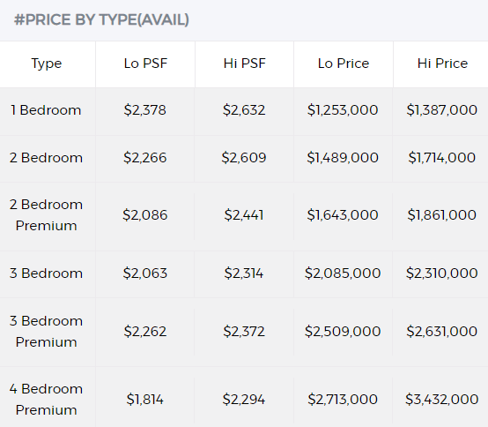The image size is (488, 427).
Task: Select the Lo Price column header
Action: click(344, 64)
